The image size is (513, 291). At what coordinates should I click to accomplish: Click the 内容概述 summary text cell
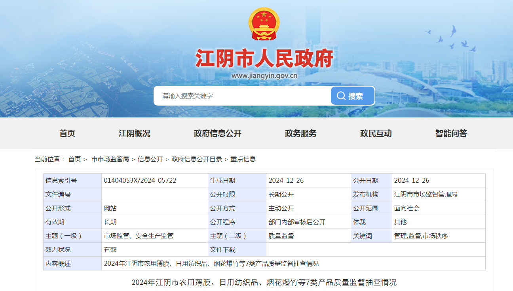[293, 263]
